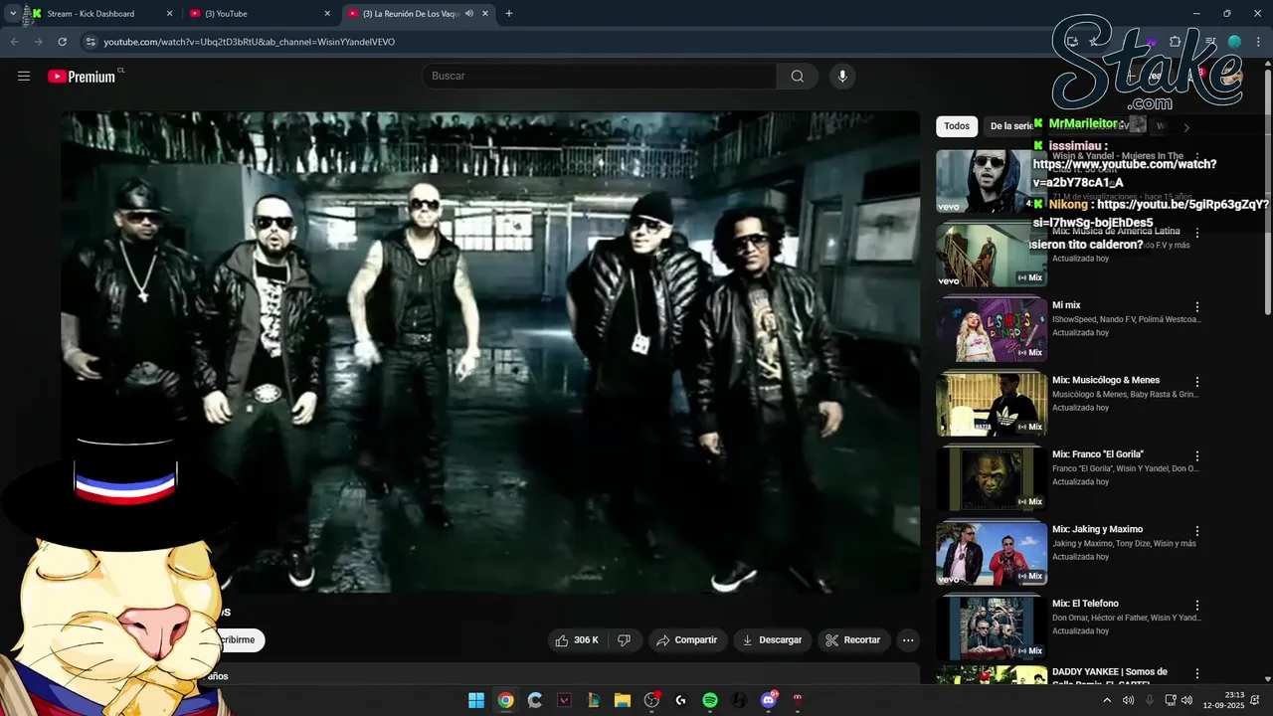Viewport: 1273px width, 716px height.
Task: Open Mix: Musicólogo & Menes thumbnail
Action: coord(992,405)
